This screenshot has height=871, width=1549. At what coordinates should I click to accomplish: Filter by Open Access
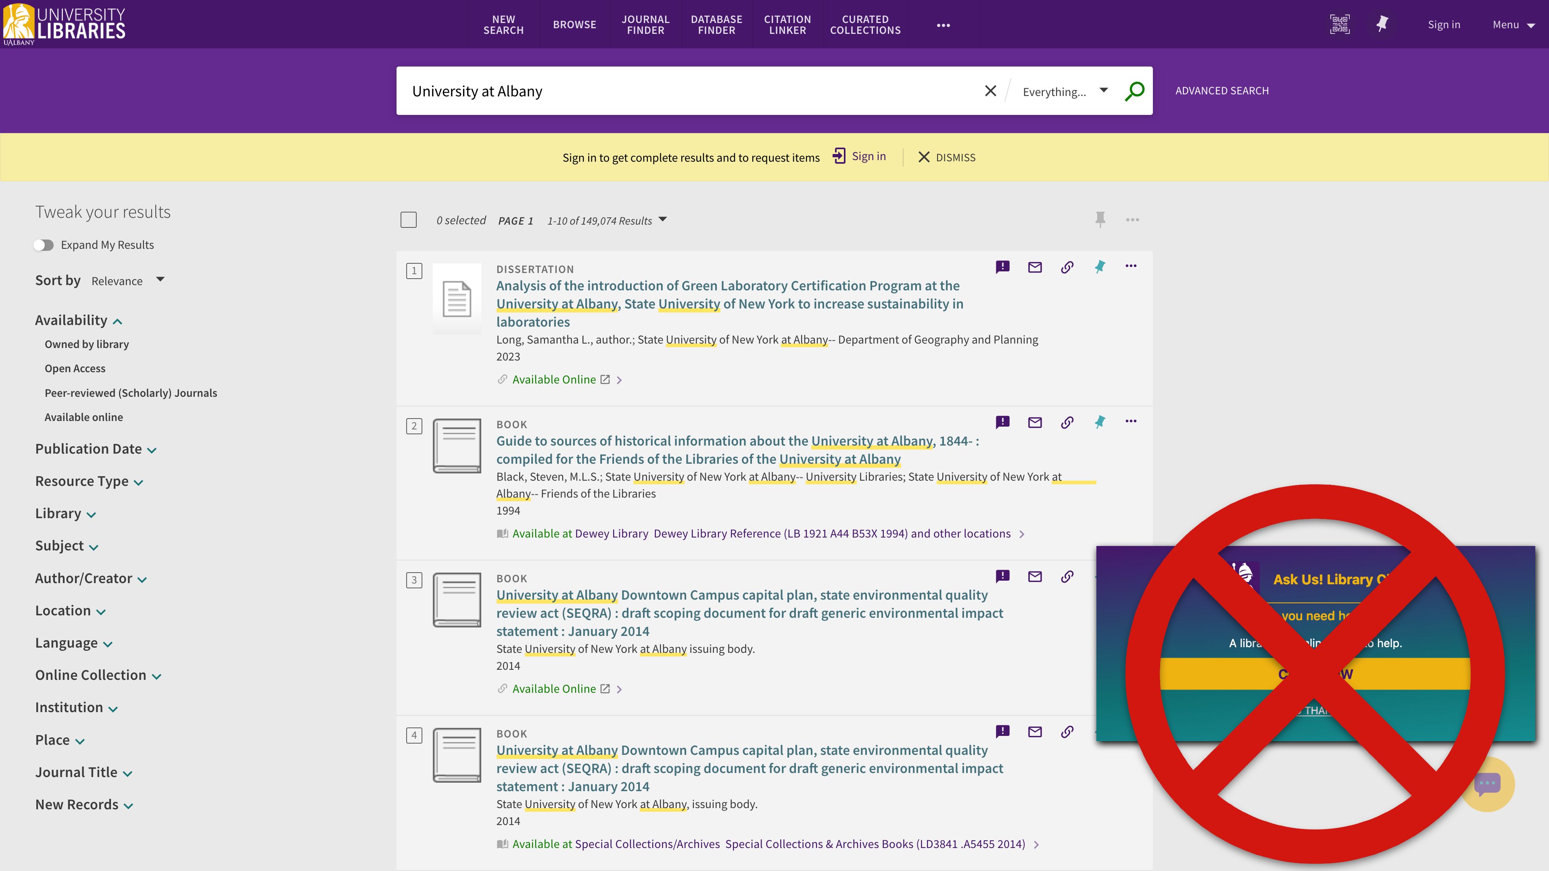(75, 369)
